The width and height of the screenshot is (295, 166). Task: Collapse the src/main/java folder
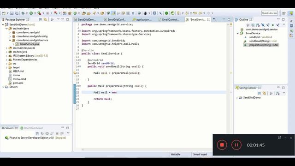(6, 29)
